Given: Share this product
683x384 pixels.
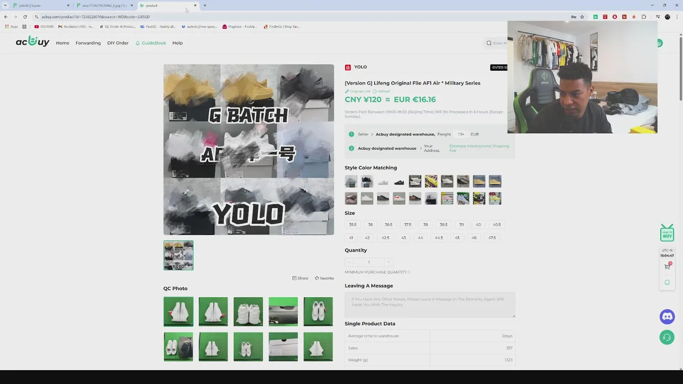Looking at the screenshot, I should click(300, 278).
